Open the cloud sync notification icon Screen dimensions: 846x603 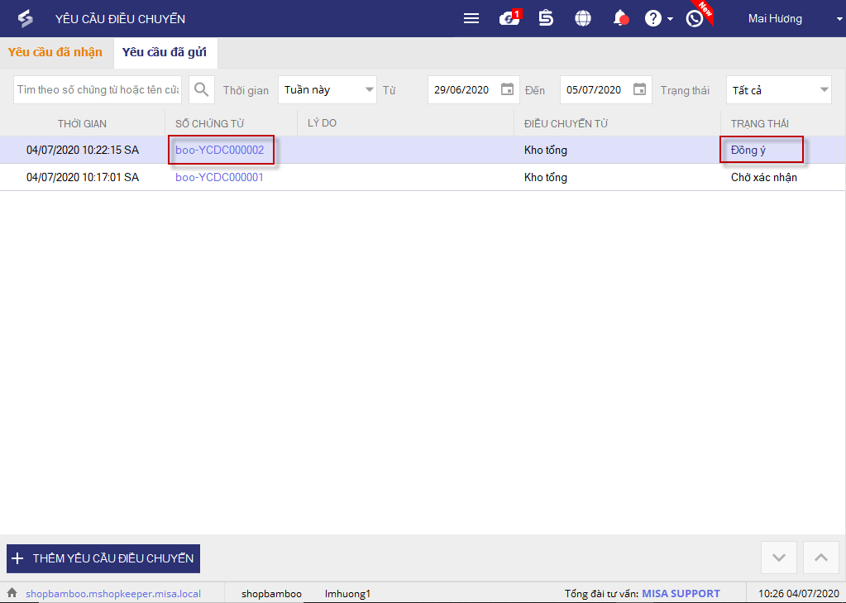tap(510, 18)
